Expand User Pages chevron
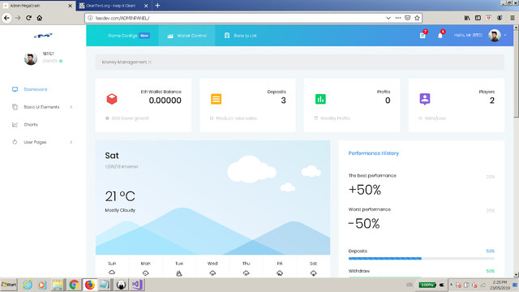519x292 pixels. tap(71, 142)
